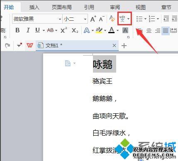
Task: Click the distributed alignment icon
Action: [174, 30]
